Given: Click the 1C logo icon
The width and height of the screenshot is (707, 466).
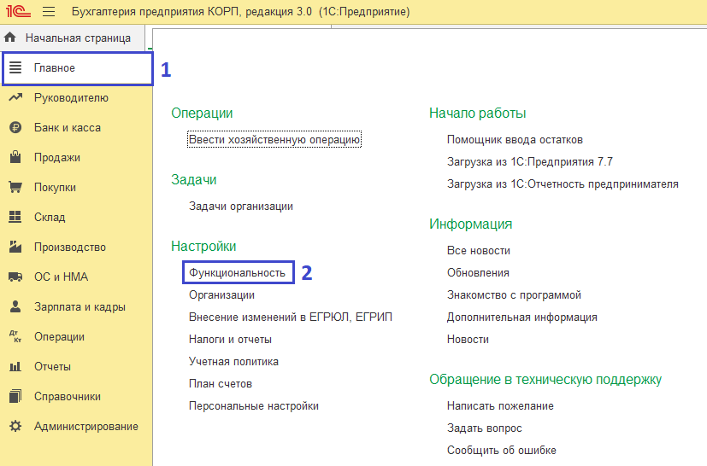Looking at the screenshot, I should (x=18, y=12).
